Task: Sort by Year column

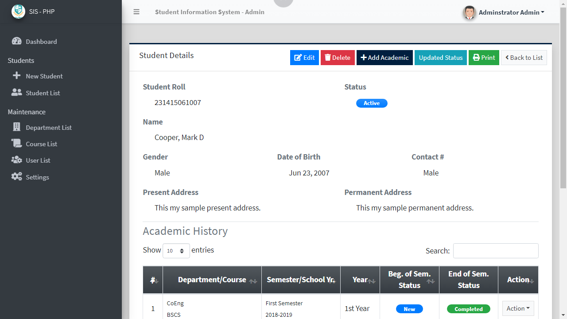Action: pyautogui.click(x=360, y=280)
